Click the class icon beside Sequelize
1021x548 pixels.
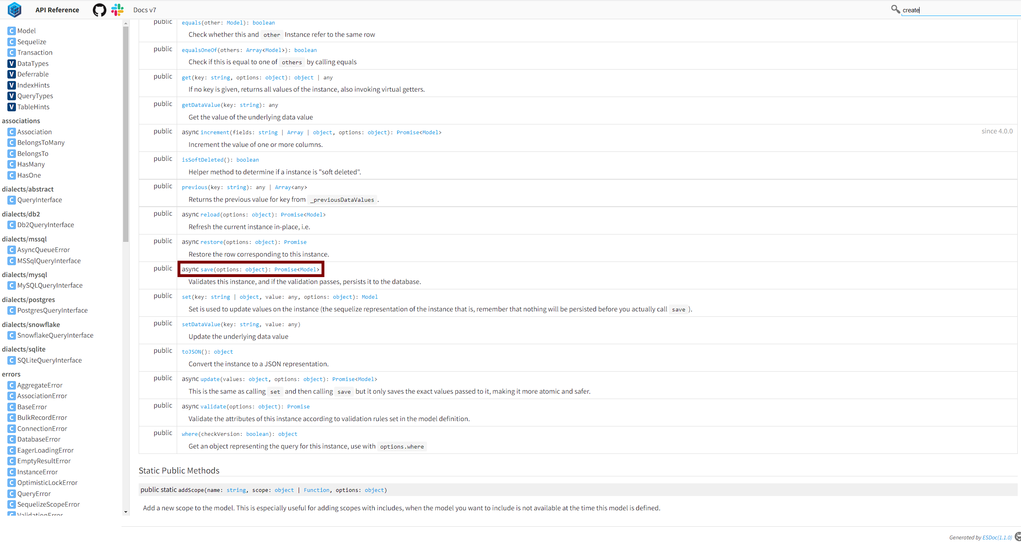(12, 42)
